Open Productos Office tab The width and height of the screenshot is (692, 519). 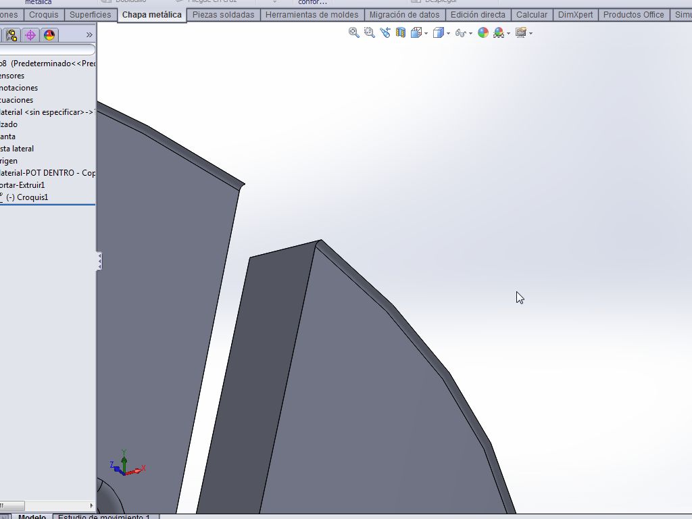coord(634,15)
